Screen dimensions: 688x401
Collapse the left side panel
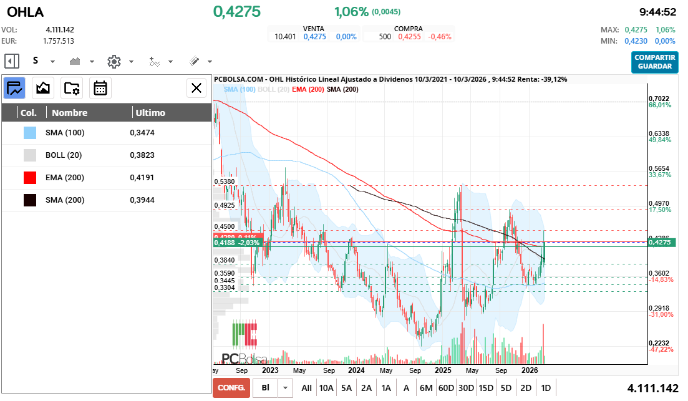coord(11,60)
